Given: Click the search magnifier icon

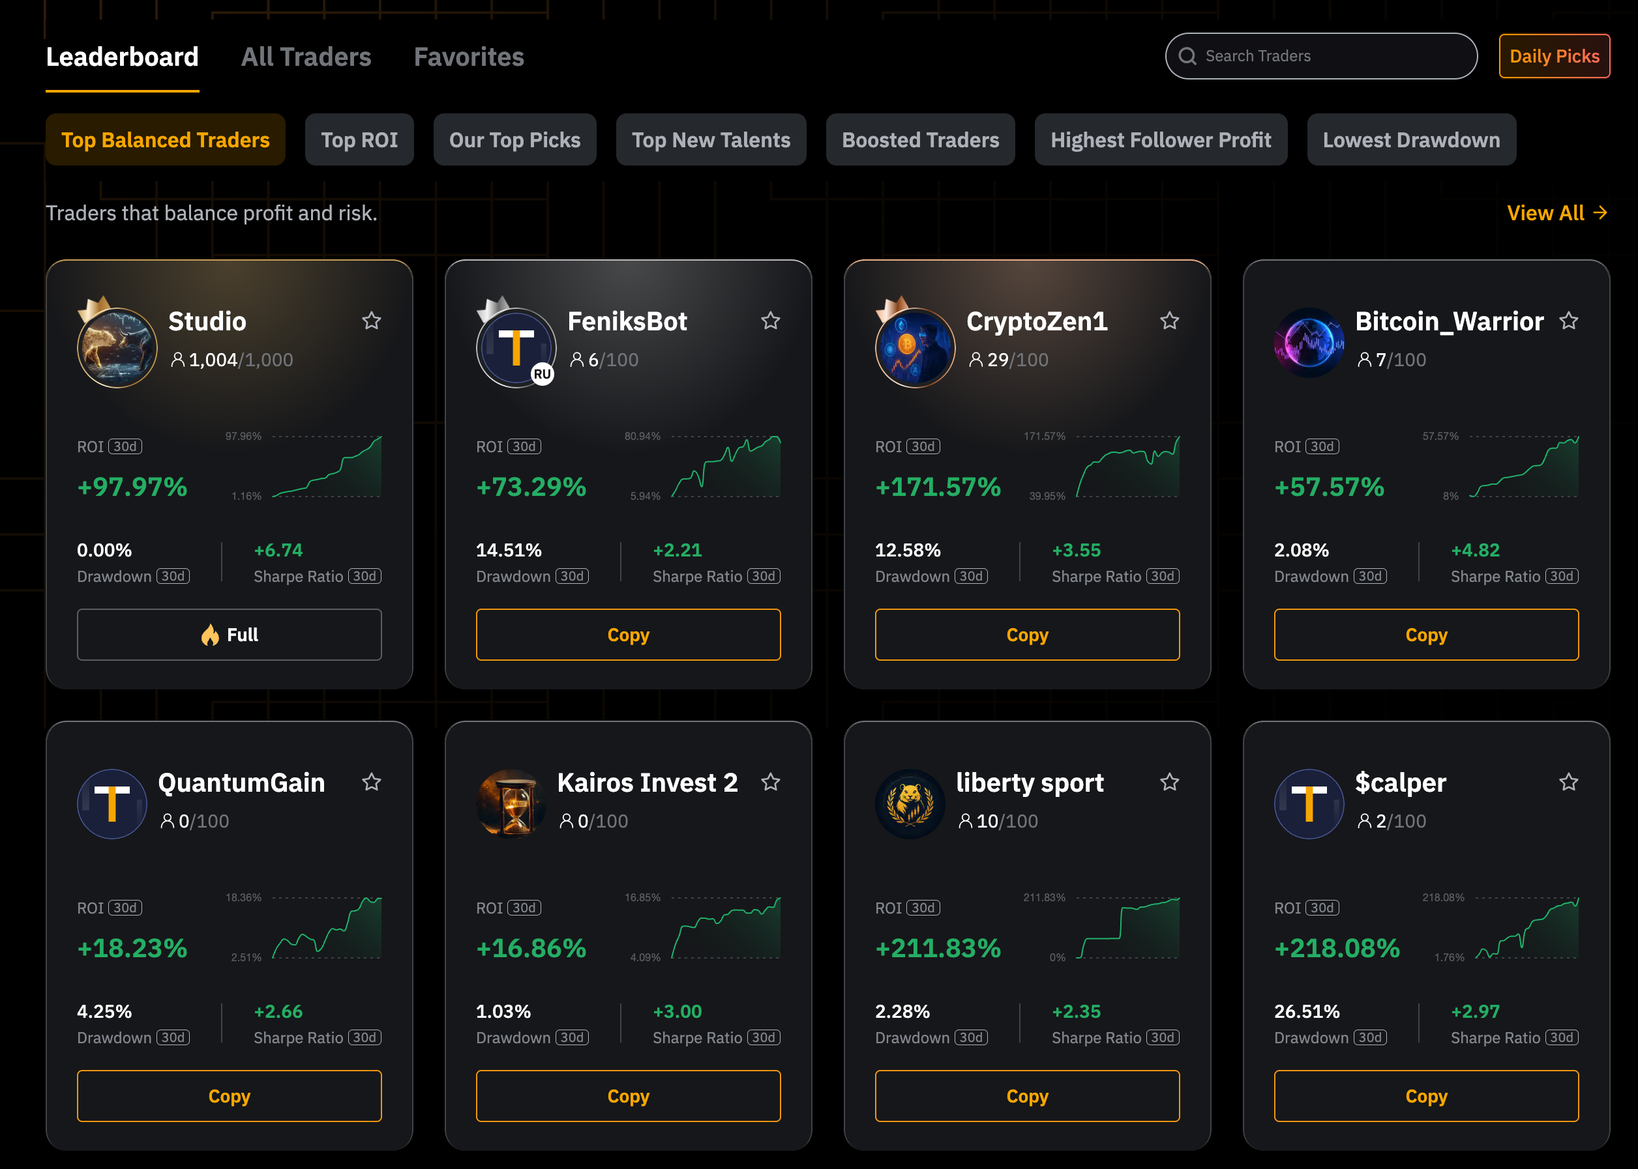Looking at the screenshot, I should coord(1188,56).
